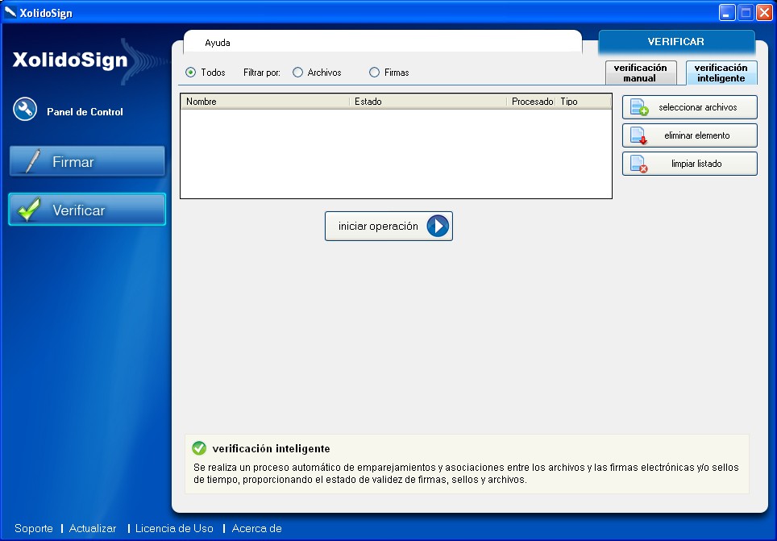This screenshot has width=777, height=541.
Task: Click the eliminar elemento button
Action: tap(690, 135)
